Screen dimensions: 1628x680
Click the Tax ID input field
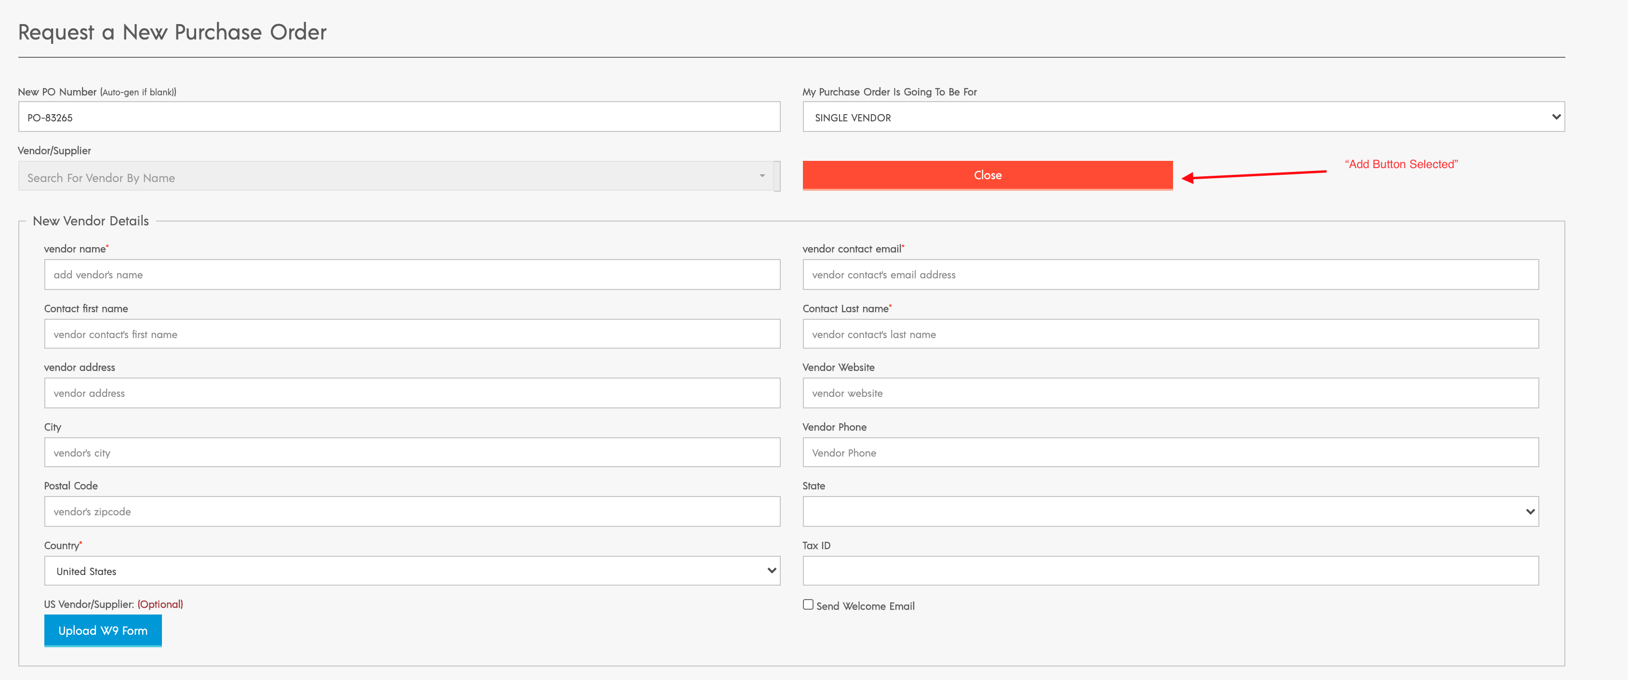click(1170, 571)
